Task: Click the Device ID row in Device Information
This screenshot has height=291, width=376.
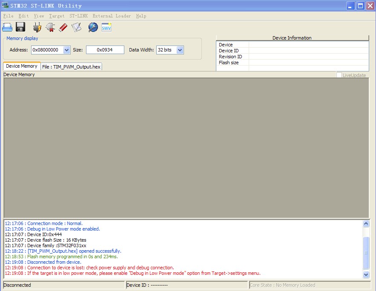Action: click(x=292, y=51)
